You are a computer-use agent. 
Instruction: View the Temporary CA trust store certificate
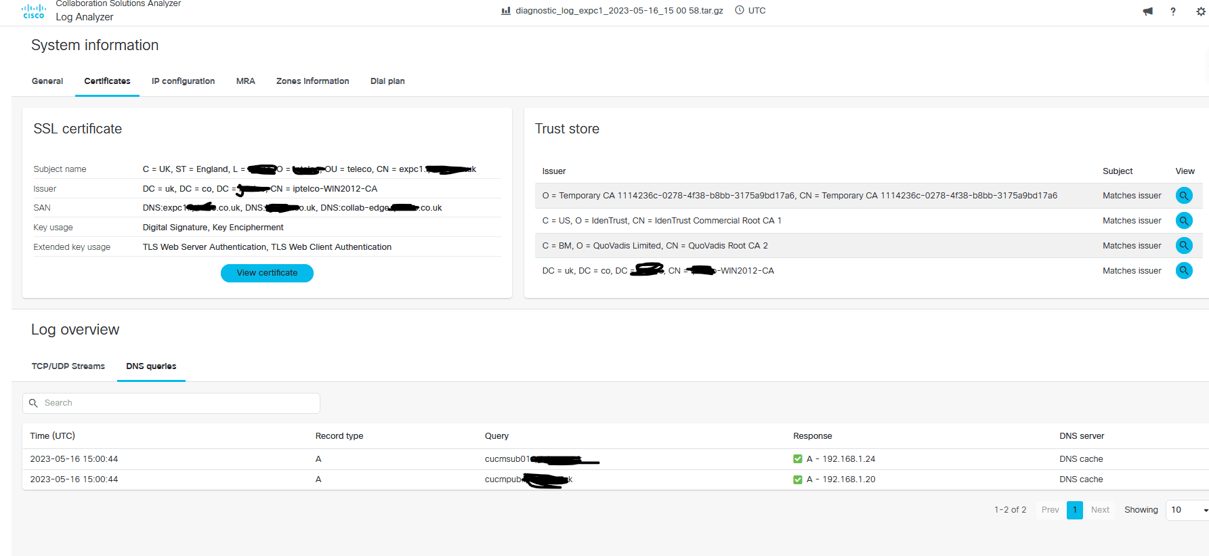tap(1184, 196)
